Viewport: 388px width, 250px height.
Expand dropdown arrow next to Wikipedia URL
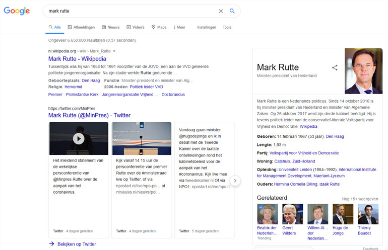114,51
